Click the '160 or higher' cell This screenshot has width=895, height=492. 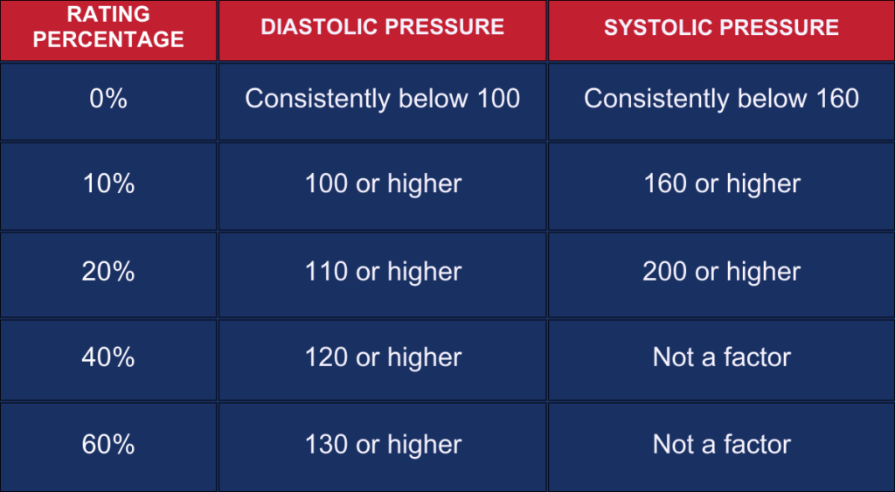click(x=721, y=184)
